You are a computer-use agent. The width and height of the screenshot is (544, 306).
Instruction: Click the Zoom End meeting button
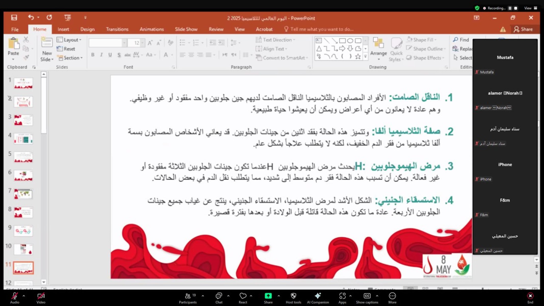coord(530,298)
